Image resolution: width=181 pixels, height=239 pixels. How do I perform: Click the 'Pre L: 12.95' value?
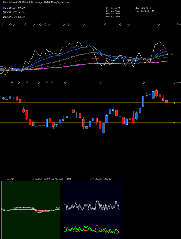(113, 14)
